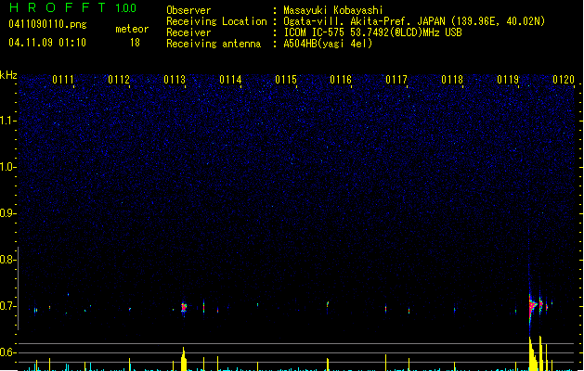Click the 0116 time marker

coord(341,80)
